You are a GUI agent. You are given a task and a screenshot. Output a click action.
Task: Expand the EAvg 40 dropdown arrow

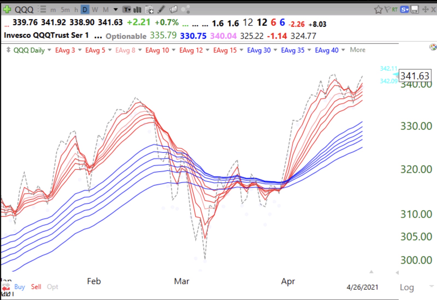click(343, 50)
